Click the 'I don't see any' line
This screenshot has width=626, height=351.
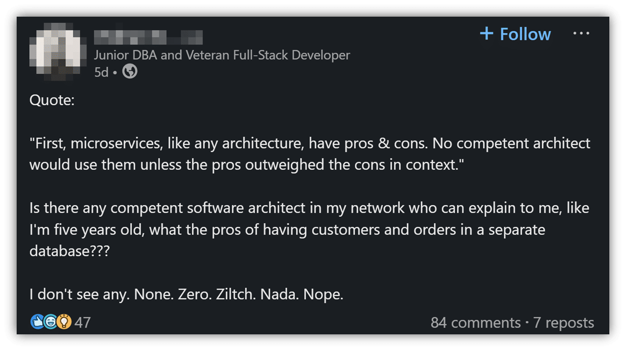coord(186,295)
